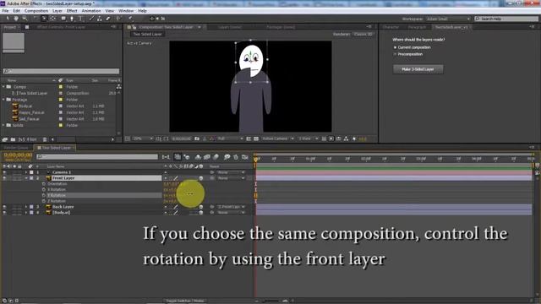
Task: Click the Make 2-Sided Layer button
Action: click(x=418, y=69)
